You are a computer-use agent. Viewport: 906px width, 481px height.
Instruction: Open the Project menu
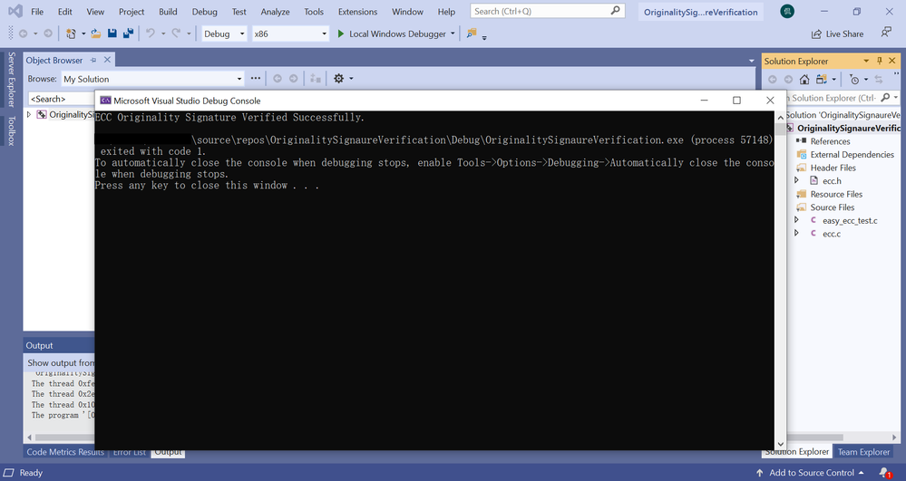click(132, 12)
